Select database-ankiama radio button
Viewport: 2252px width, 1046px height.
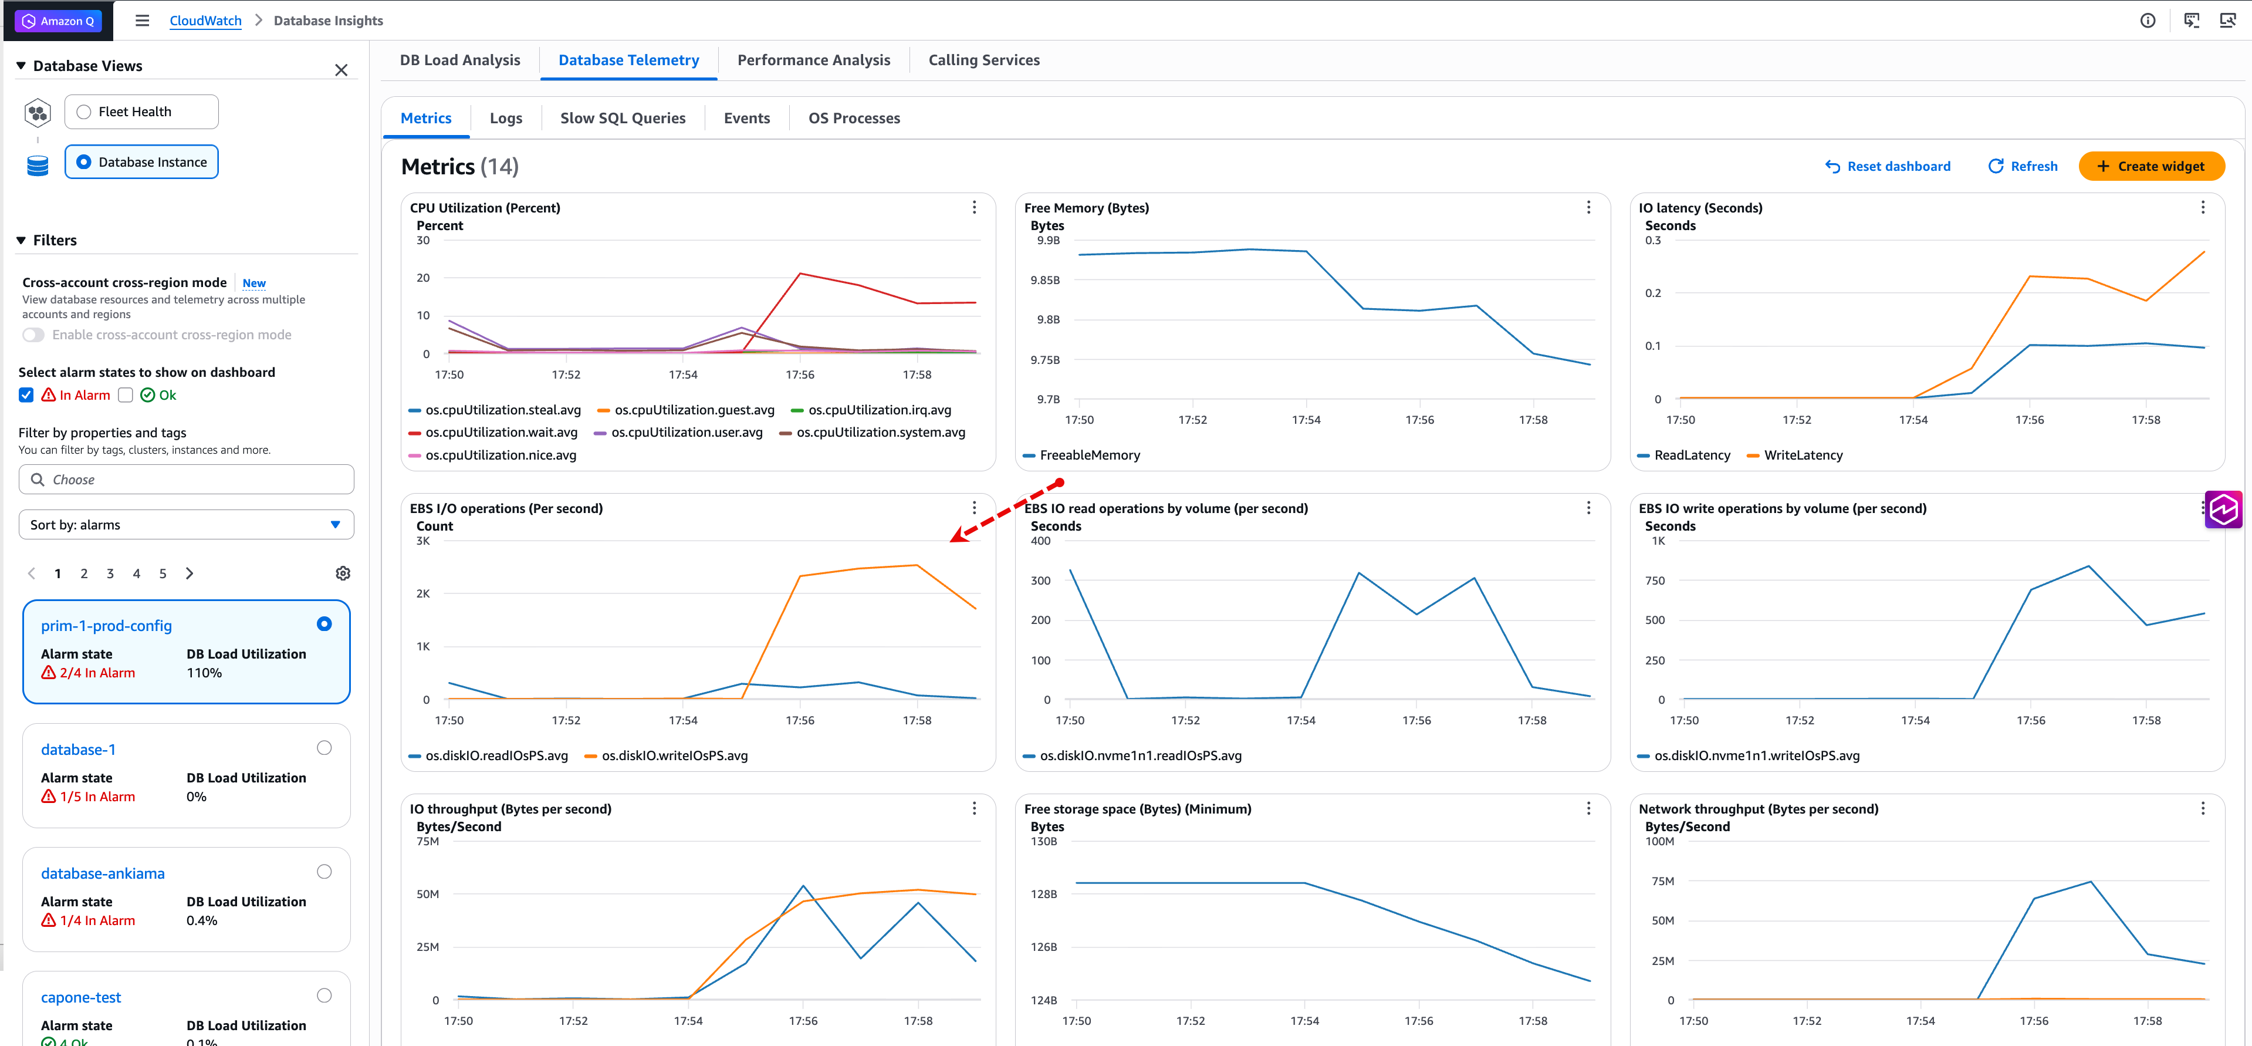pos(323,872)
